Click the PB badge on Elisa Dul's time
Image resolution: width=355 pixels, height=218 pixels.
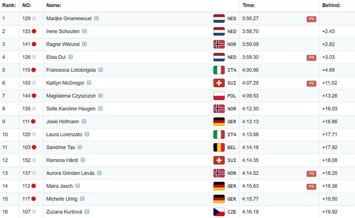click(311, 57)
